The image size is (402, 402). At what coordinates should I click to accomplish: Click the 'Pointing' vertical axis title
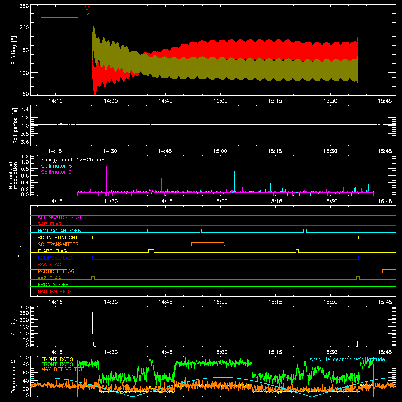tap(14, 50)
